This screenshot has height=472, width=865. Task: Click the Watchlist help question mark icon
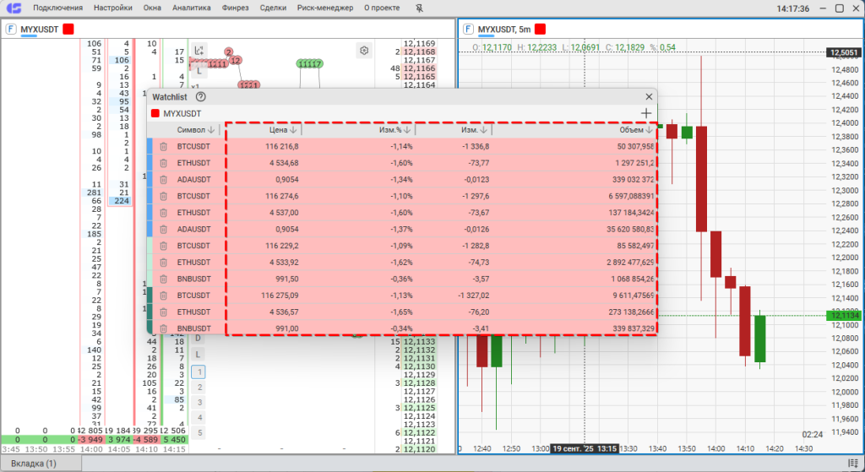click(x=201, y=97)
